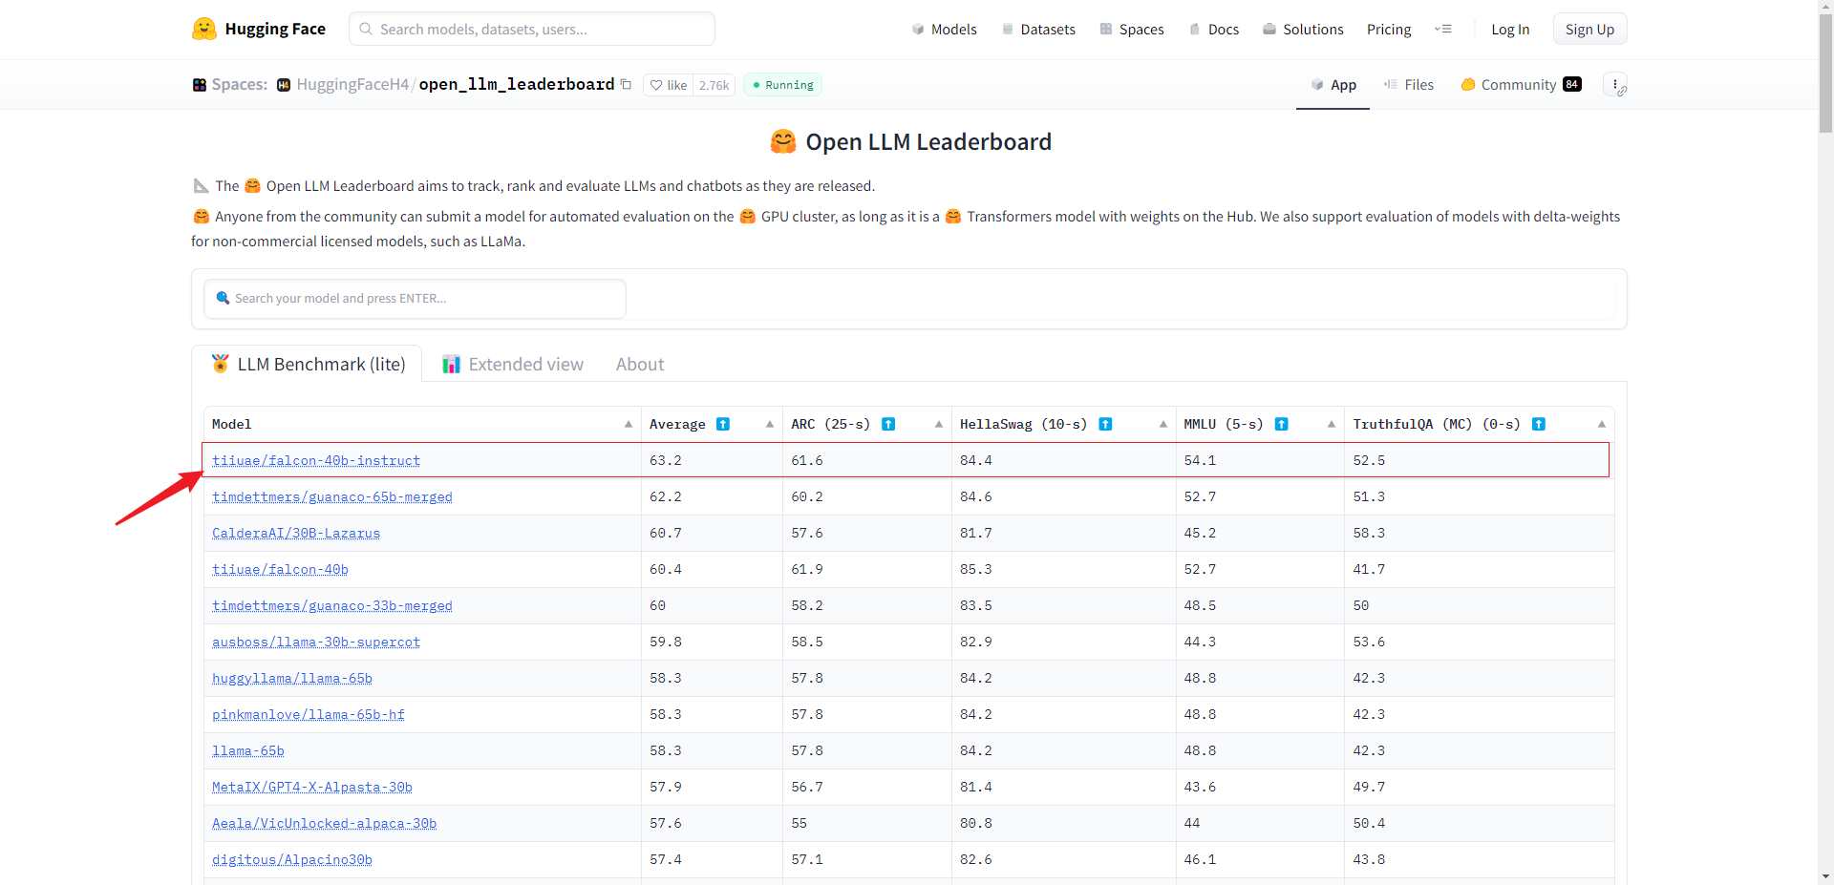Open the llama-65b model link
This screenshot has width=1834, height=885.
(248, 750)
